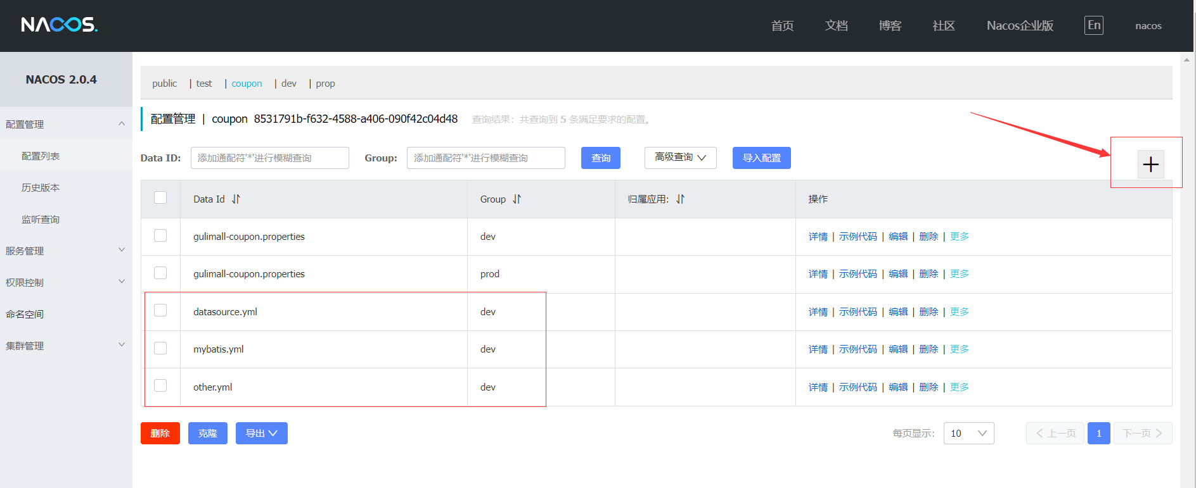Image resolution: width=1196 pixels, height=488 pixels.
Task: Click 编辑 for other.yml
Action: click(898, 387)
